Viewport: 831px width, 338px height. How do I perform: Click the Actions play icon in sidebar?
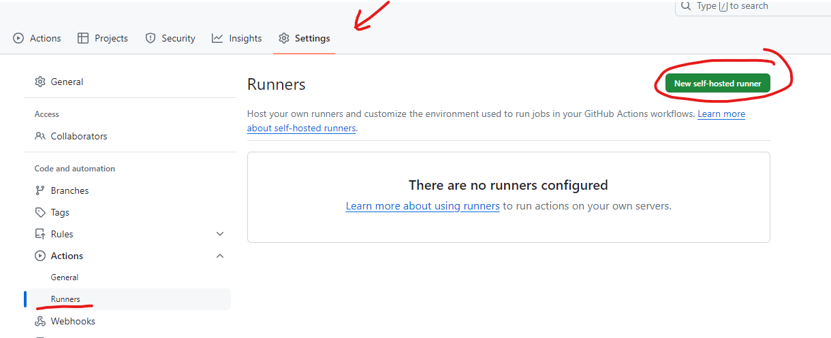(x=40, y=256)
